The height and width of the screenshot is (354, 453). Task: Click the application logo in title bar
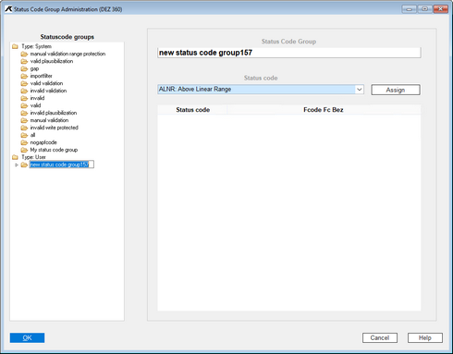click(x=8, y=9)
